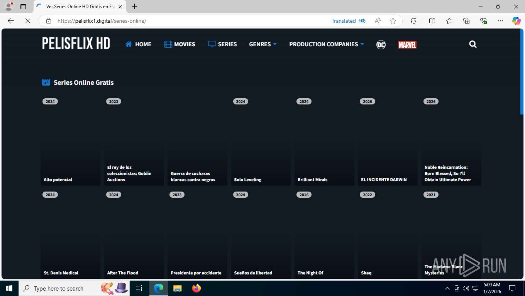Go to SERIES menu item

point(222,44)
